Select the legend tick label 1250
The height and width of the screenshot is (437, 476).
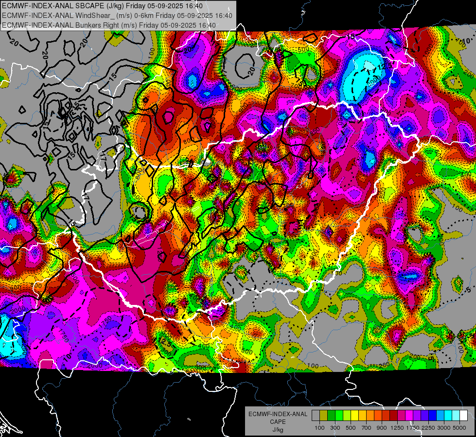tap(397, 428)
